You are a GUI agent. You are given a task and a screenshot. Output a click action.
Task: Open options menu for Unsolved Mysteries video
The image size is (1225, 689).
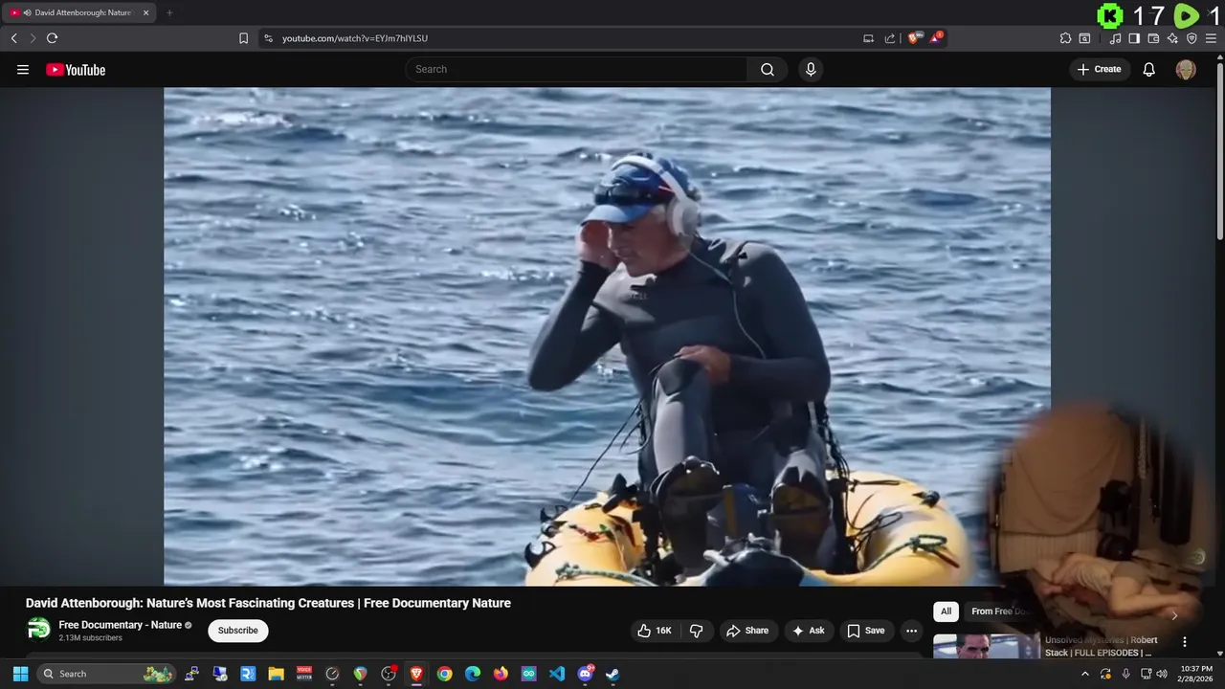(1185, 642)
